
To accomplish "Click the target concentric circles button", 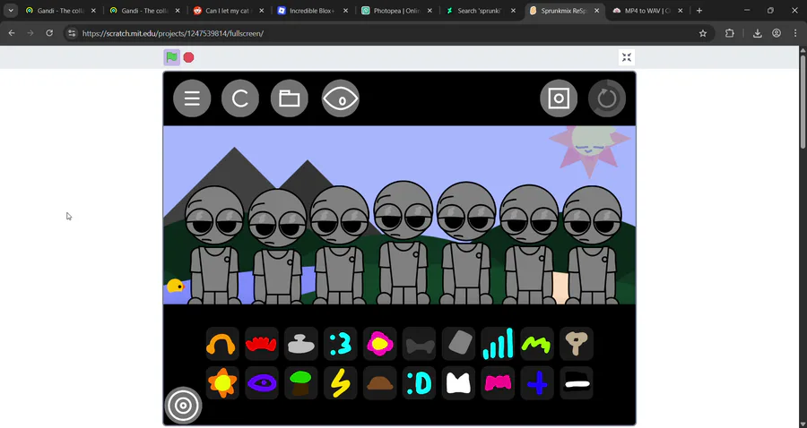I will [183, 406].
